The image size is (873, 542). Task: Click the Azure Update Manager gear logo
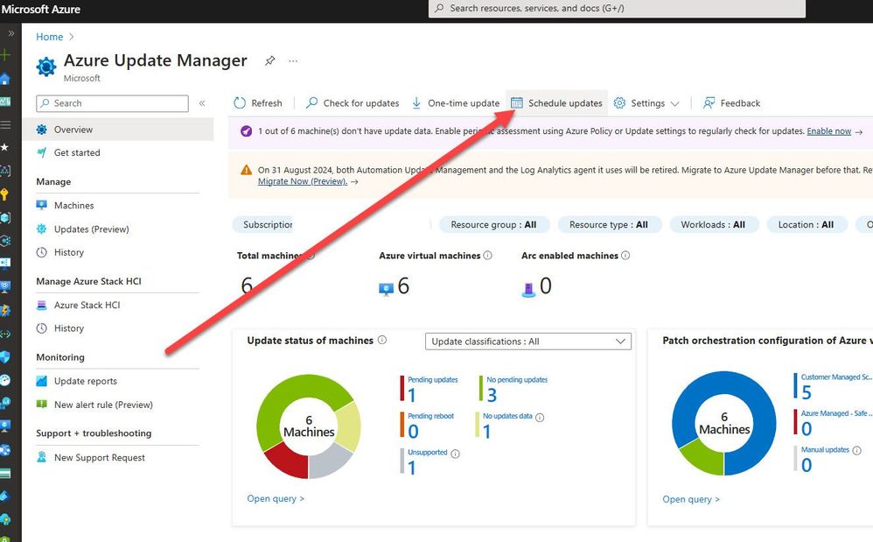click(x=46, y=67)
